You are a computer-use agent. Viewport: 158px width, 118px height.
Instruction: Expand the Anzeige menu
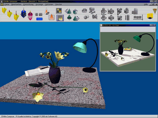[x=39, y=4]
